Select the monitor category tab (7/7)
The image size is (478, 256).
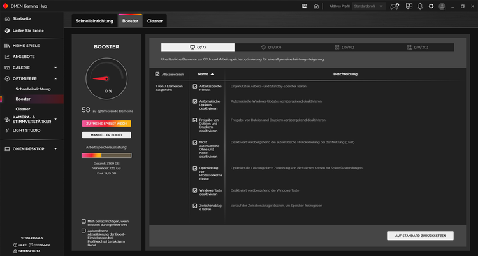[x=198, y=47]
